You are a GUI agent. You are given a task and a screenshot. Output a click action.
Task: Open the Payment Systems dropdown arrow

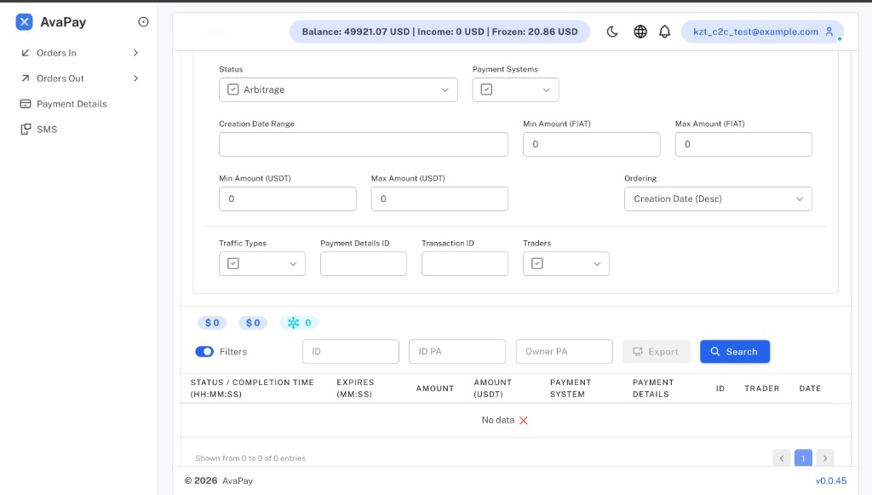[x=546, y=90]
